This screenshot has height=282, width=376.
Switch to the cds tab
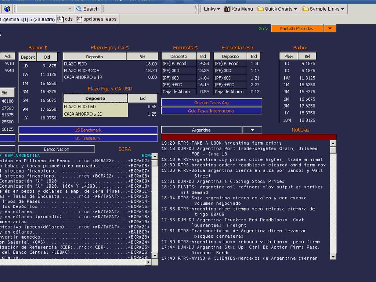65,19
